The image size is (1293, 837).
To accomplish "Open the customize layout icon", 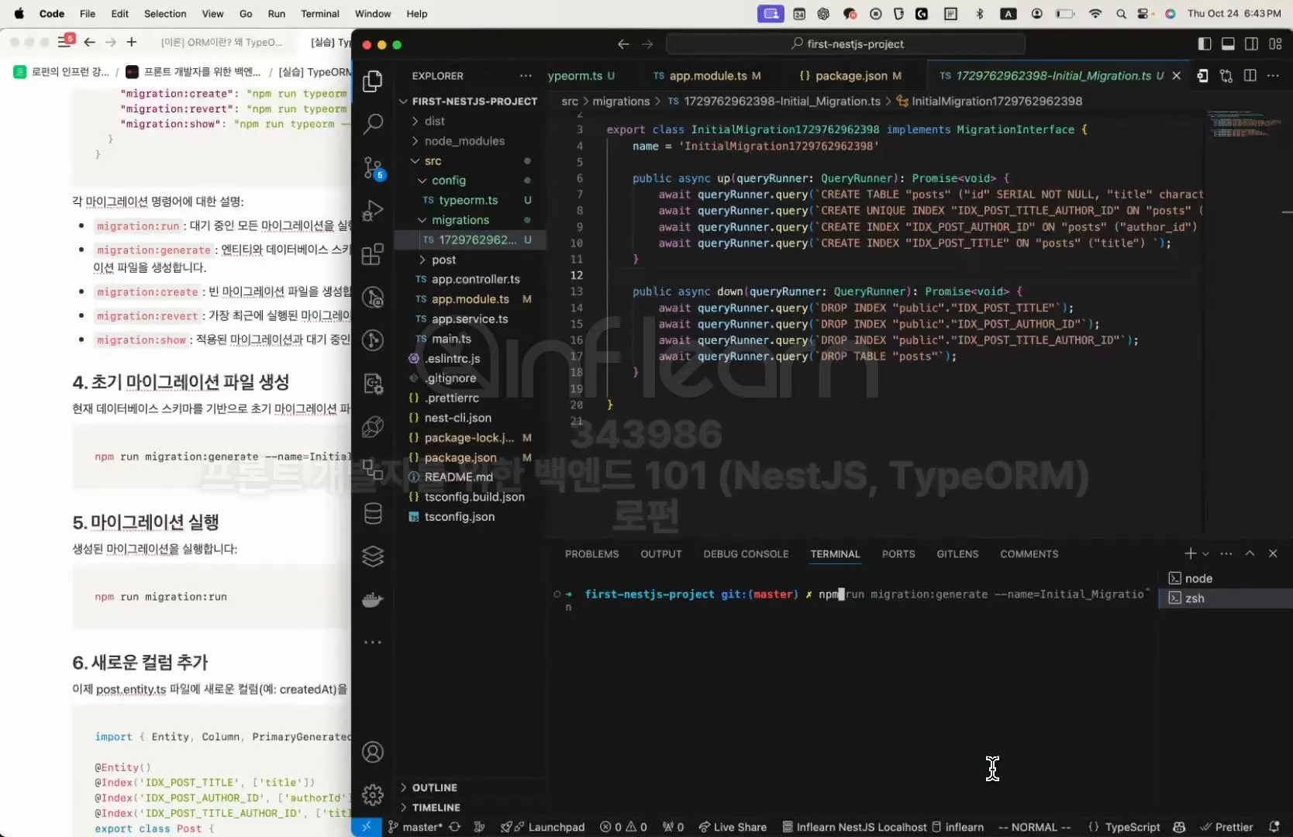I will (x=1275, y=44).
